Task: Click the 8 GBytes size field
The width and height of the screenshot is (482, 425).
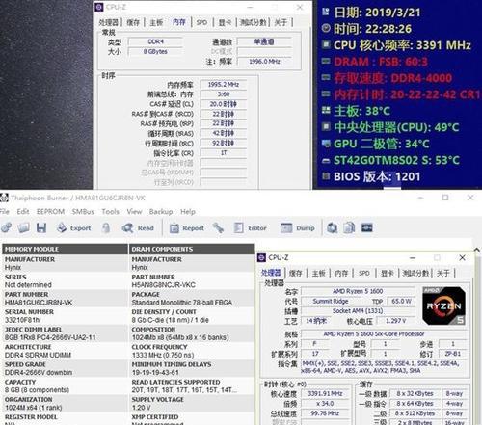Action: point(155,51)
